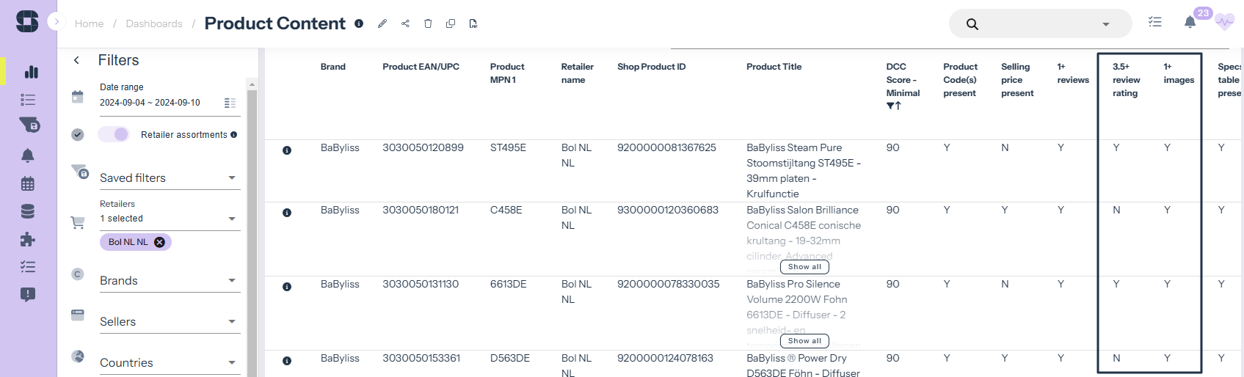The width and height of the screenshot is (1244, 377).
Task: Expand the Brands filter dropdown
Action: pos(232,281)
